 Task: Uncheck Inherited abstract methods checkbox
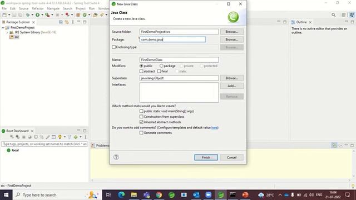[141, 122]
